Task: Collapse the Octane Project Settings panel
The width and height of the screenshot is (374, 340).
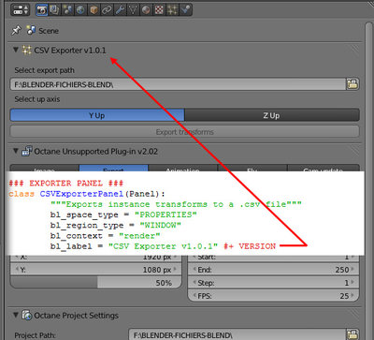Action: [16, 315]
